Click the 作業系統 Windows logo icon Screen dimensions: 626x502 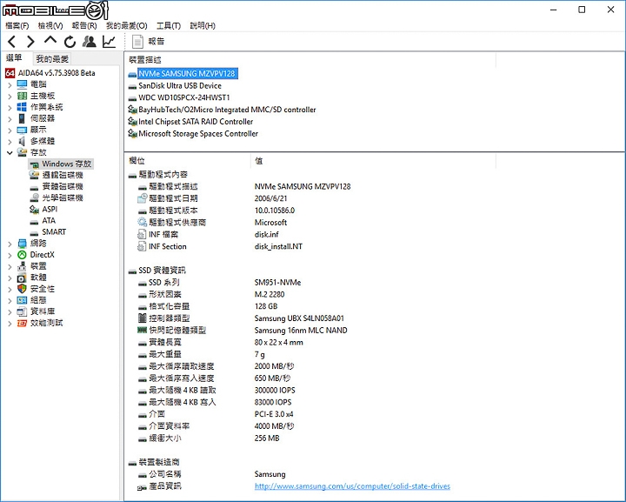[22, 107]
